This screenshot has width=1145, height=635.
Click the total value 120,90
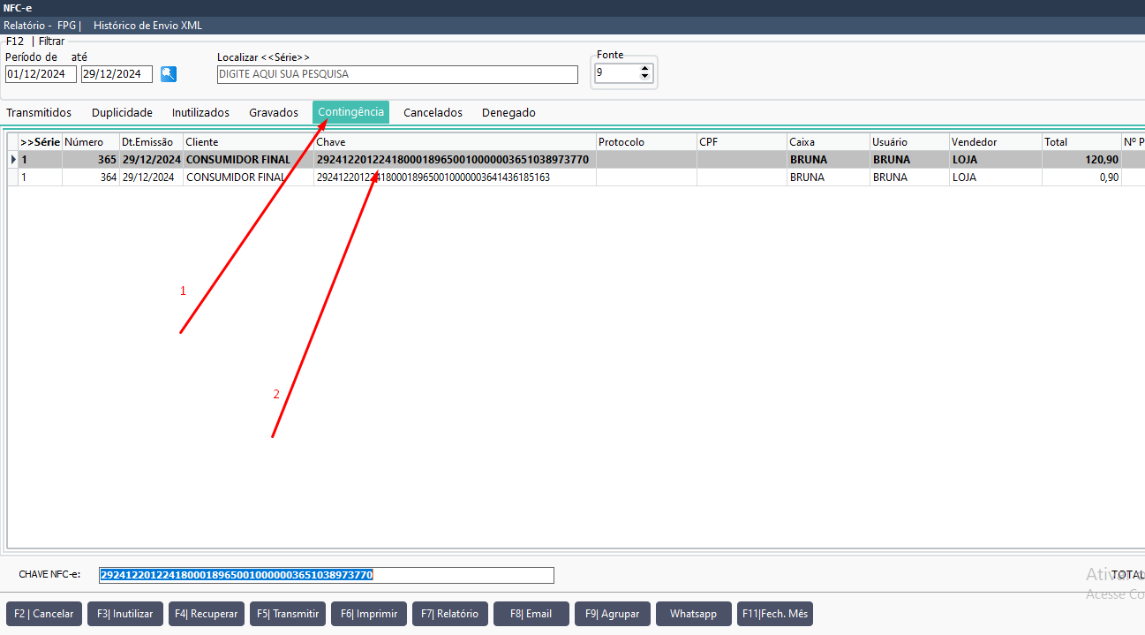(1101, 160)
